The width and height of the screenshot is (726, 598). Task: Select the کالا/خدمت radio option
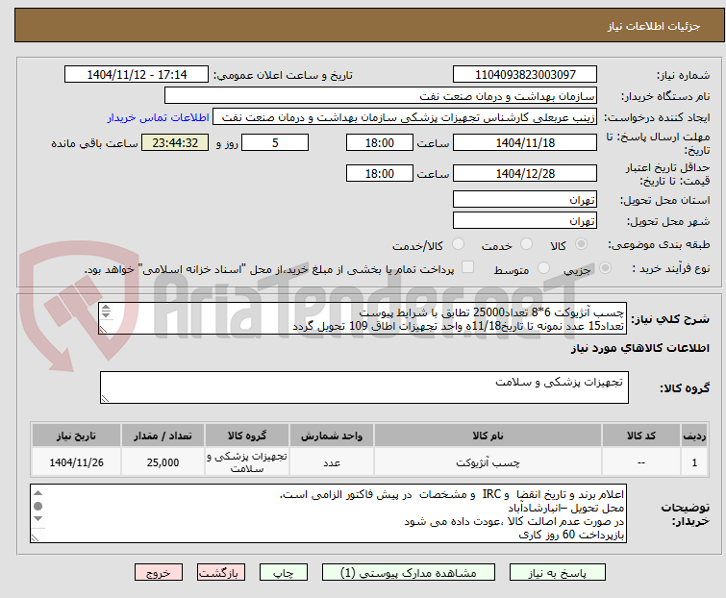(458, 244)
